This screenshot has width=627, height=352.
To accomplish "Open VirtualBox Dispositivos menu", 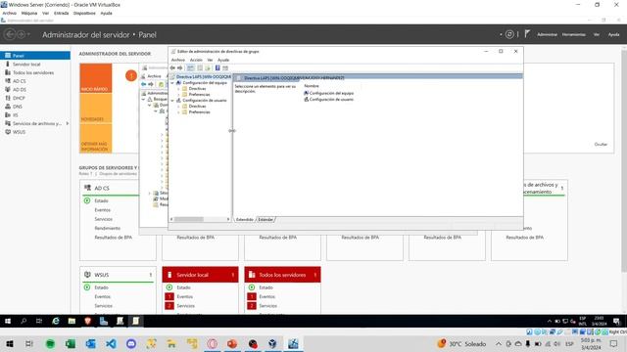I will (x=84, y=13).
